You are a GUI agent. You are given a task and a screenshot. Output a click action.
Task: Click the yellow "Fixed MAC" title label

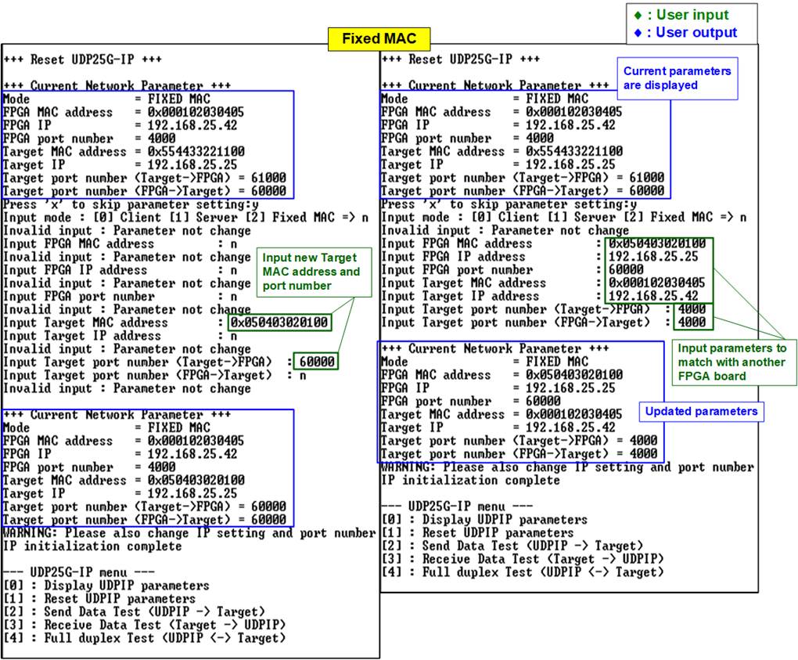click(379, 38)
